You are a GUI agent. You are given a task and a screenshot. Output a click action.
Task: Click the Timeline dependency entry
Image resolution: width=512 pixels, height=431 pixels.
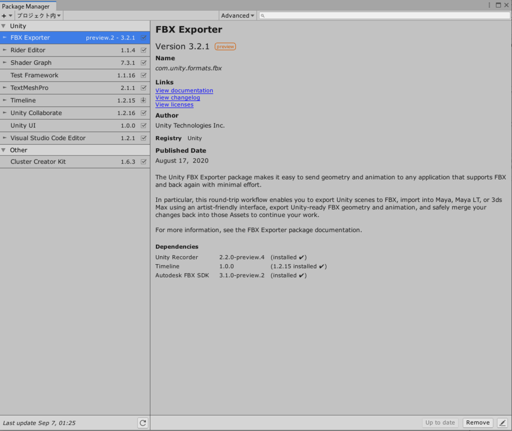point(167,266)
